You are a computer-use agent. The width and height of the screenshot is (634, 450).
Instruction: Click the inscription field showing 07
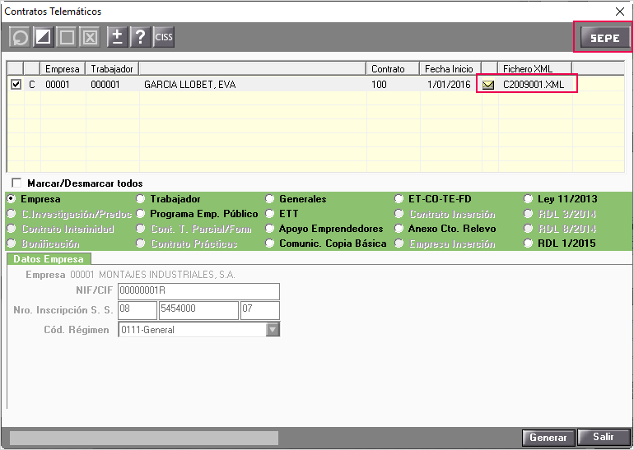click(x=260, y=310)
